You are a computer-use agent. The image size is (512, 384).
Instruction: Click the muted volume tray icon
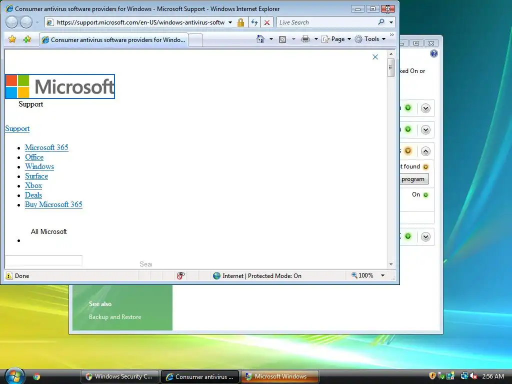[x=473, y=376]
